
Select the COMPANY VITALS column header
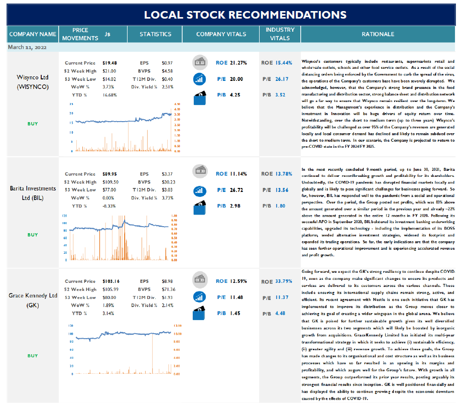[x=221, y=34]
